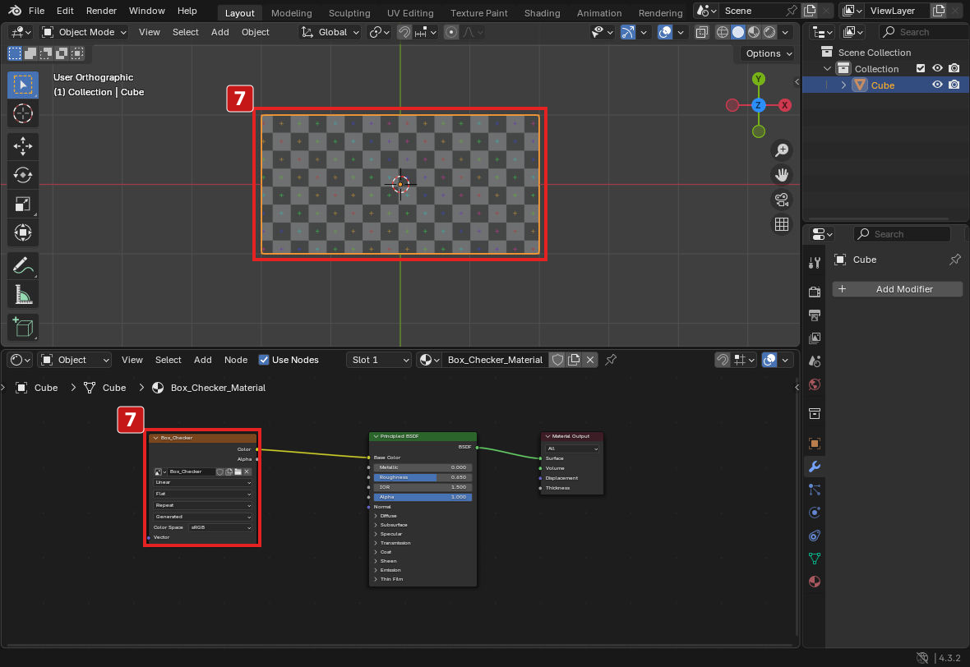Switch to the Shading workspace tab
Viewport: 970px width, 667px height.
tap(542, 12)
